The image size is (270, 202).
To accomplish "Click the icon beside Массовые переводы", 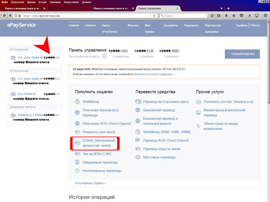I will pyautogui.click(x=138, y=157).
